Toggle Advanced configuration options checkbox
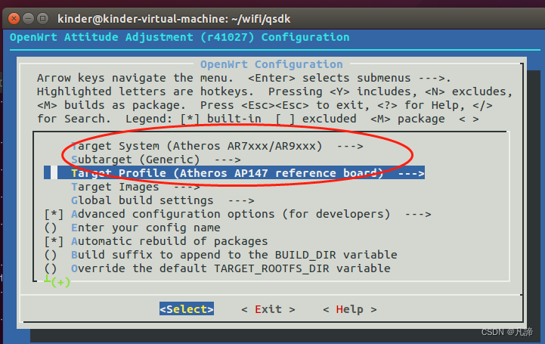 pyautogui.click(x=54, y=214)
